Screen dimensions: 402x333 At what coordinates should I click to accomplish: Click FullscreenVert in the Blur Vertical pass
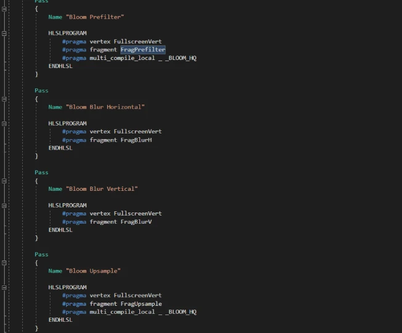(137, 214)
